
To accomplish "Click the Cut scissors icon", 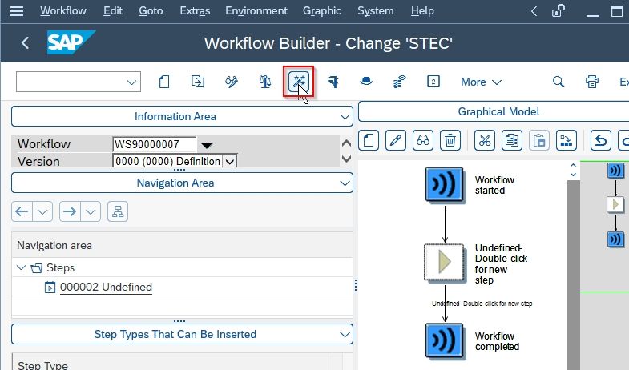I will pyautogui.click(x=485, y=140).
